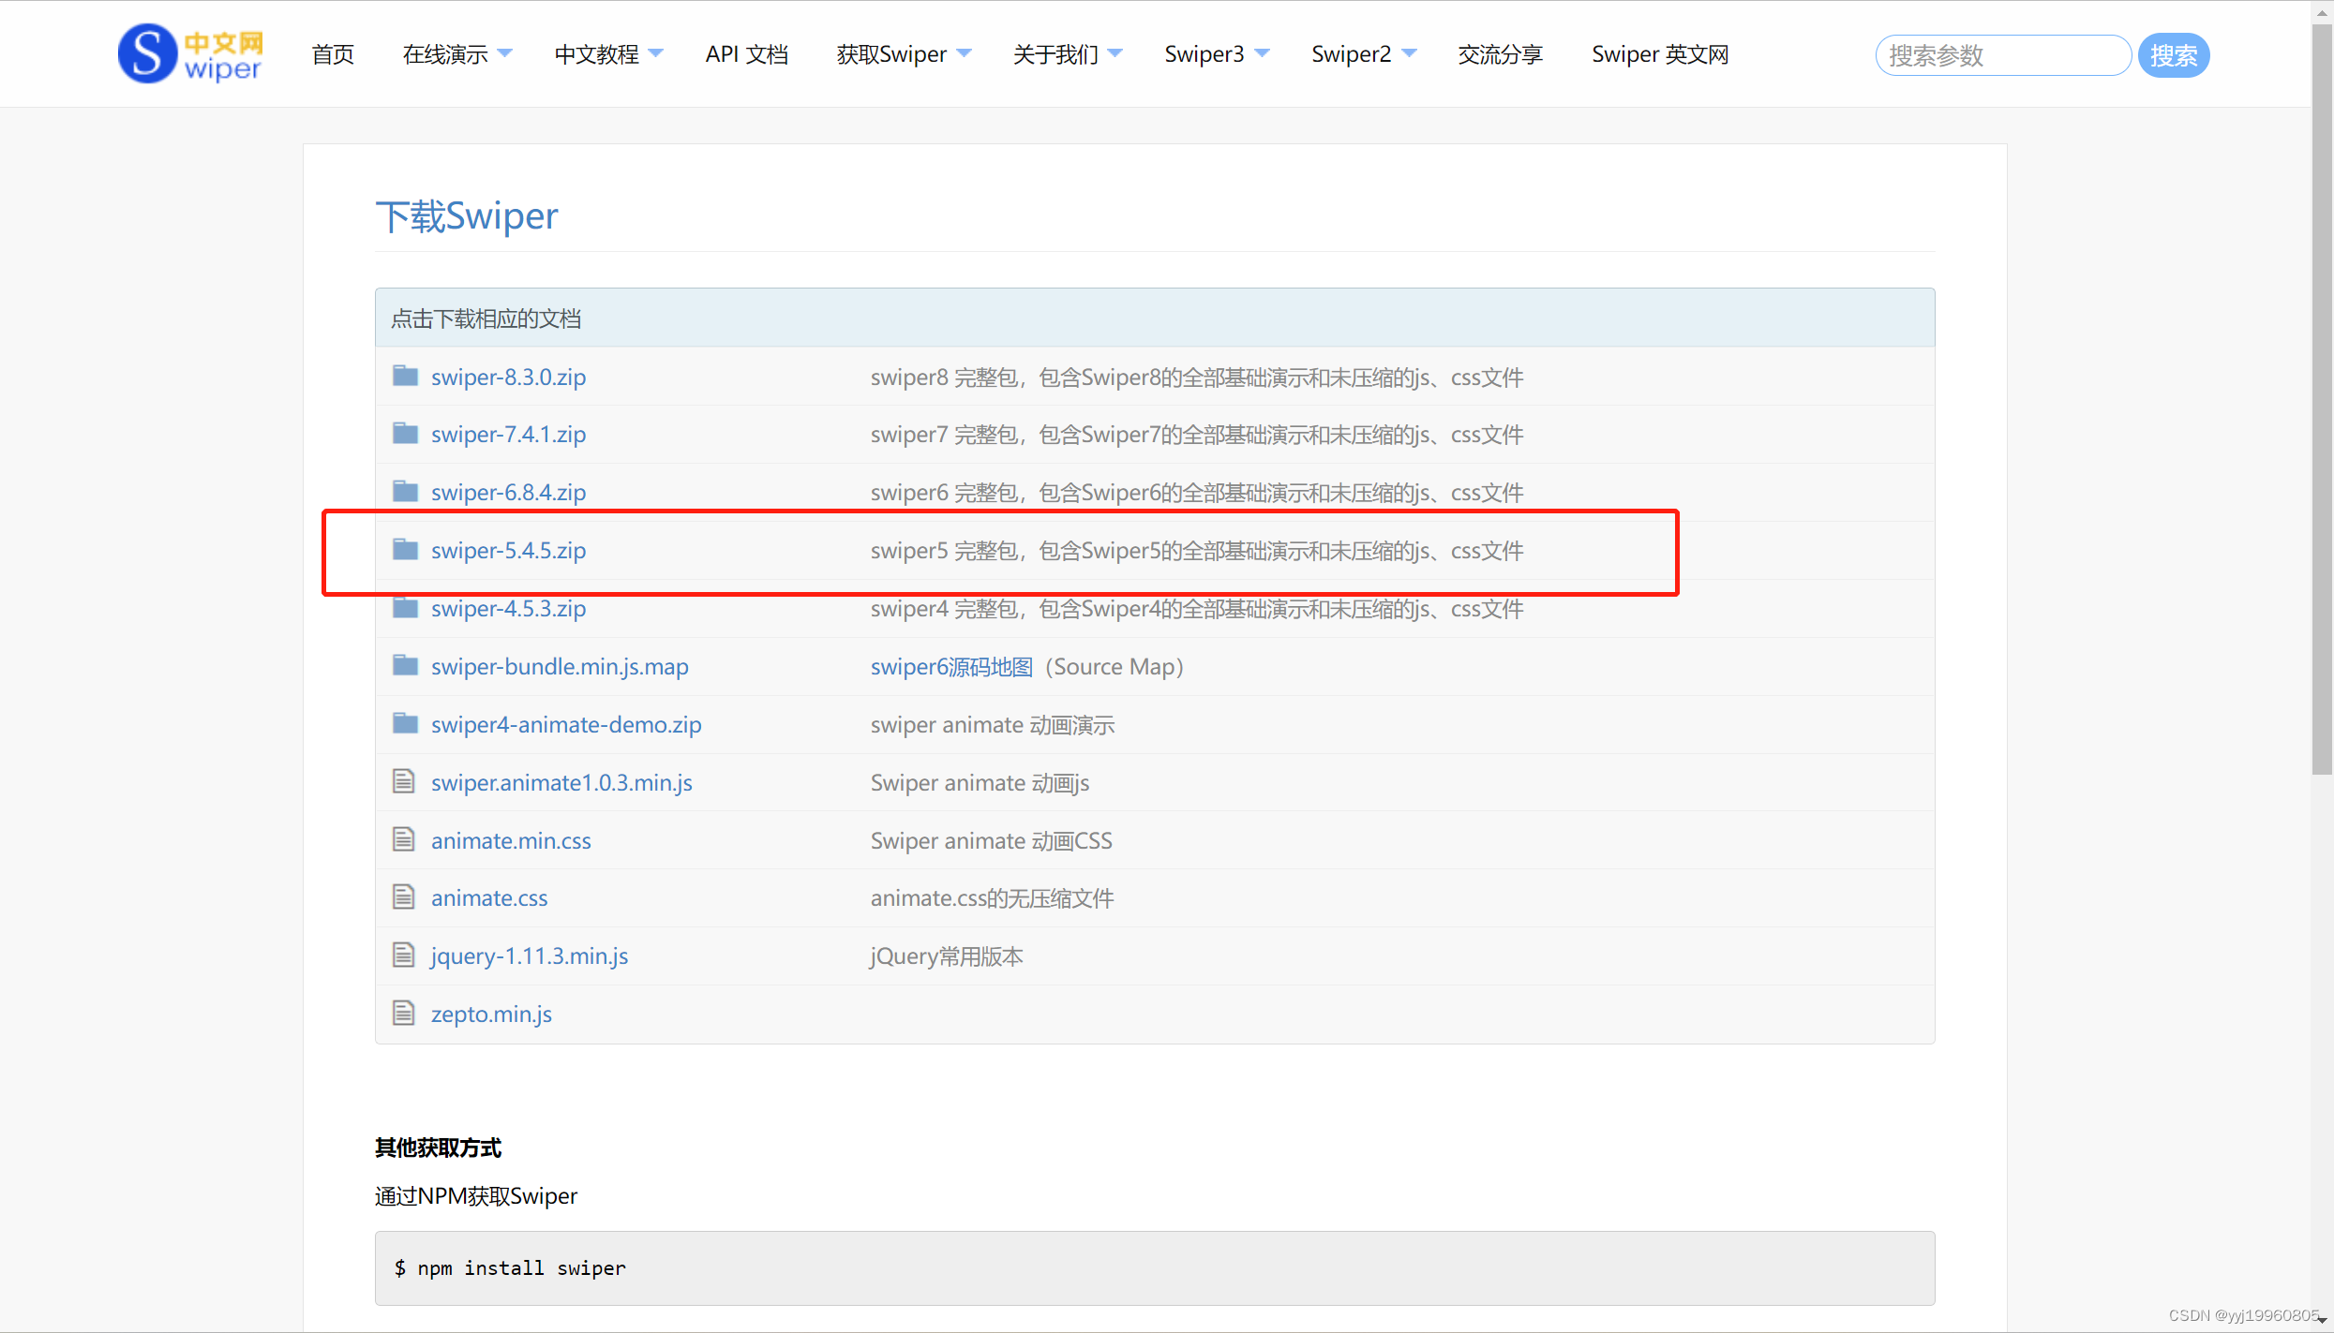This screenshot has width=2334, height=1333.
Task: Expand the Swiper3 dropdown
Action: (1215, 53)
